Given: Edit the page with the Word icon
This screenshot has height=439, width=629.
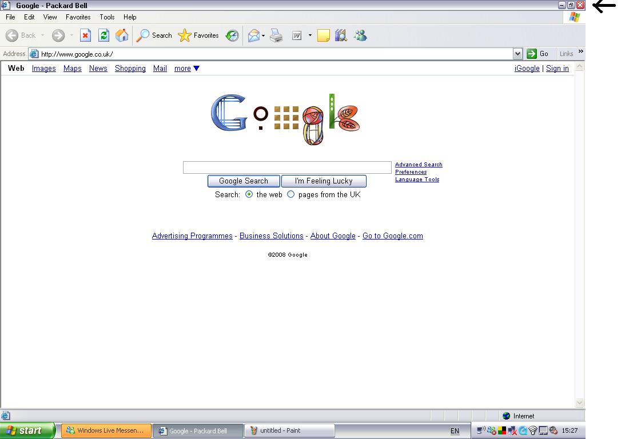Looking at the screenshot, I should pos(297,35).
